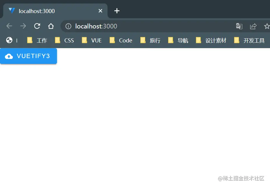Image resolution: width=270 pixels, height=187 pixels.
Task: Click the forward navigation arrow
Action: (x=23, y=26)
